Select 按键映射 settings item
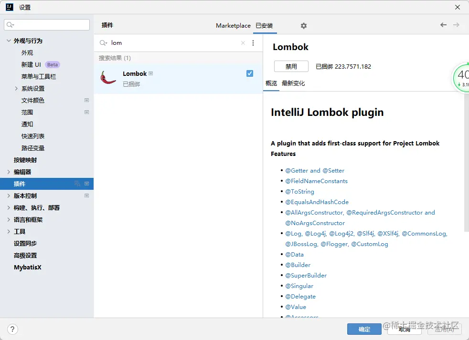The width and height of the screenshot is (469, 340). tap(25, 160)
